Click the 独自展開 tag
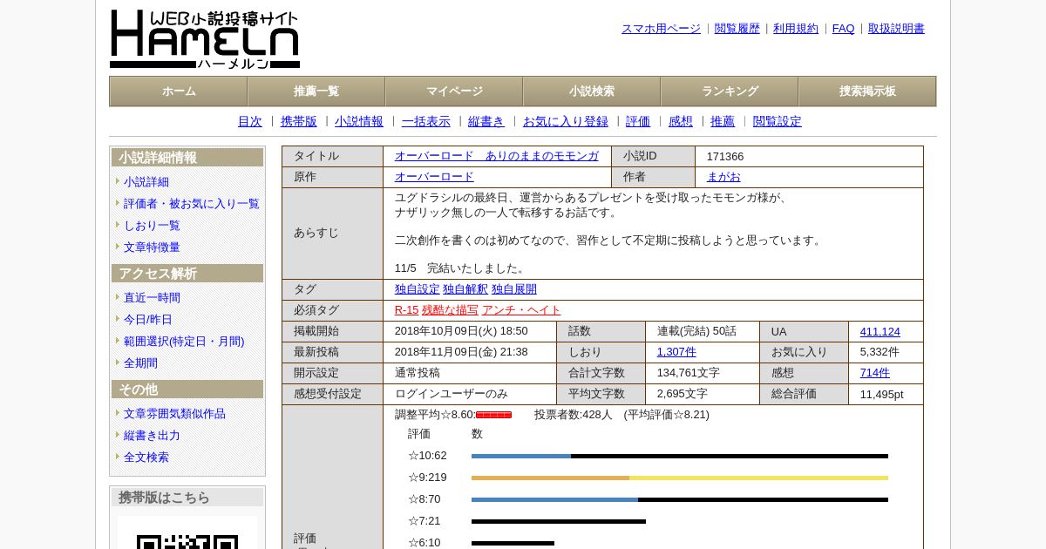 click(514, 289)
